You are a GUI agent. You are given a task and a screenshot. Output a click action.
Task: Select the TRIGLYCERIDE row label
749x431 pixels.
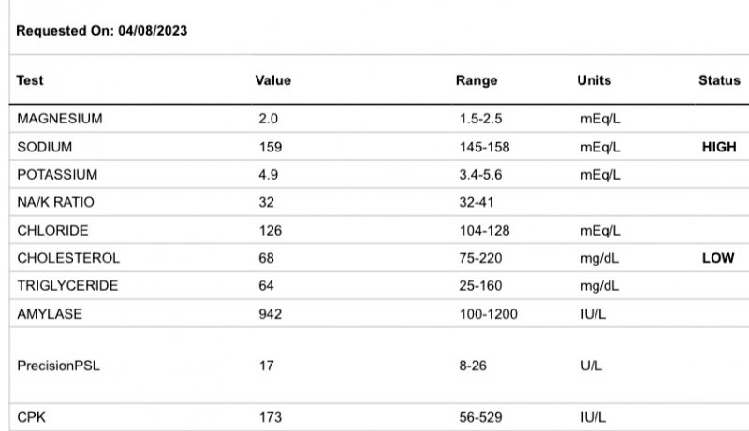67,286
